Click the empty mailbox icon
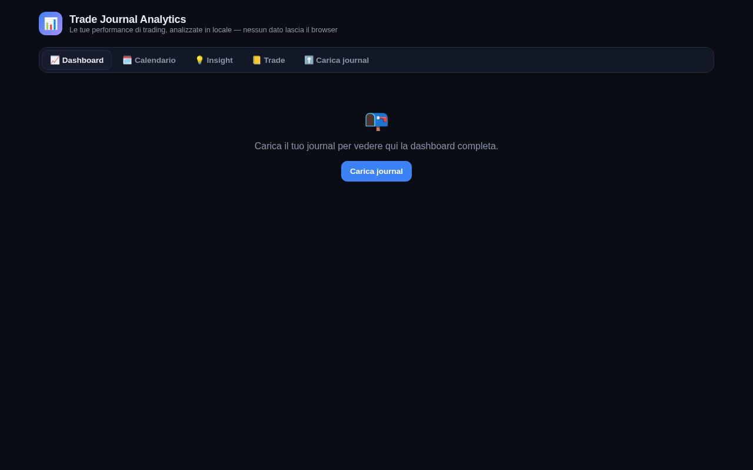 click(x=376, y=121)
